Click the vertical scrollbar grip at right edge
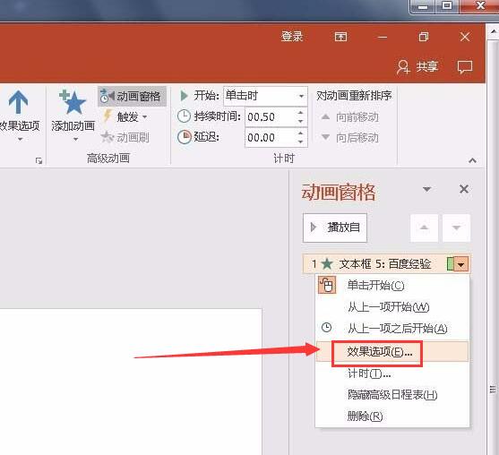The width and height of the screenshot is (499, 455). click(493, 390)
